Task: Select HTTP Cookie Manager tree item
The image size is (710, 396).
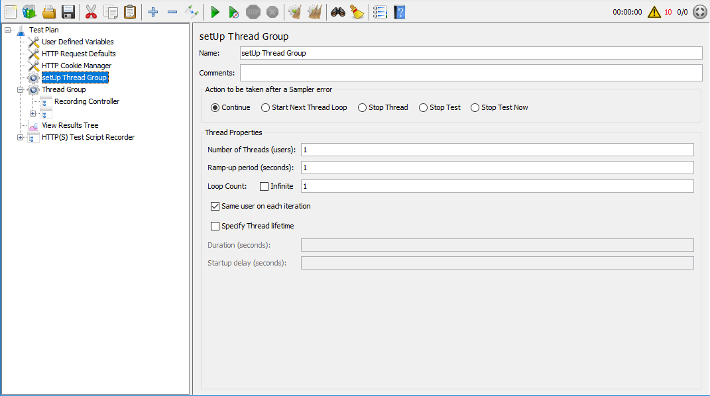Action: 76,66
